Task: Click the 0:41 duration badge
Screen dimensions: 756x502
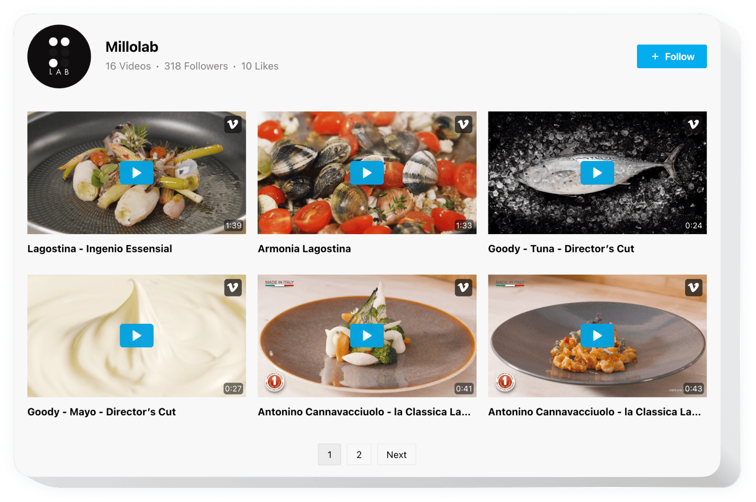Action: tap(464, 389)
